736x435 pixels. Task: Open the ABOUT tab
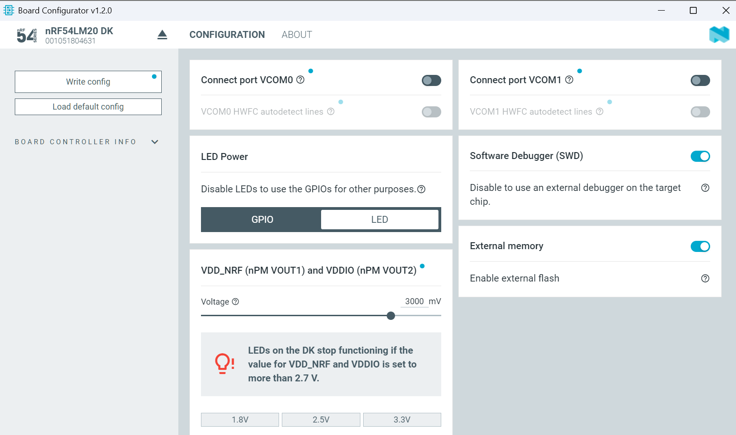click(297, 35)
